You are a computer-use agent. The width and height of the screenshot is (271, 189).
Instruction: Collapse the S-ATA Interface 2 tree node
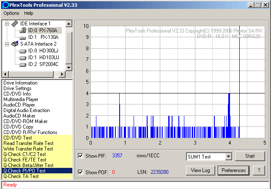click(x=7, y=44)
